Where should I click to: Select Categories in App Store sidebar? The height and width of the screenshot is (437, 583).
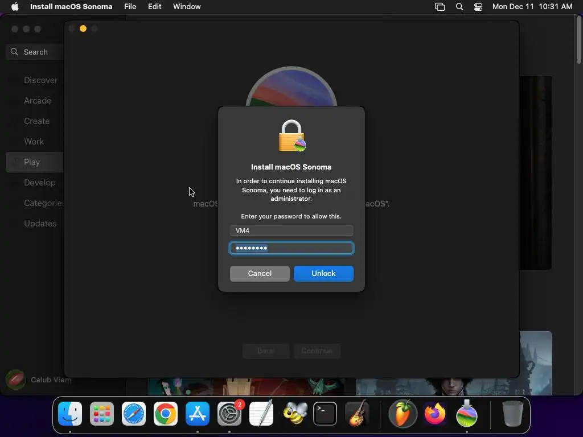point(43,203)
